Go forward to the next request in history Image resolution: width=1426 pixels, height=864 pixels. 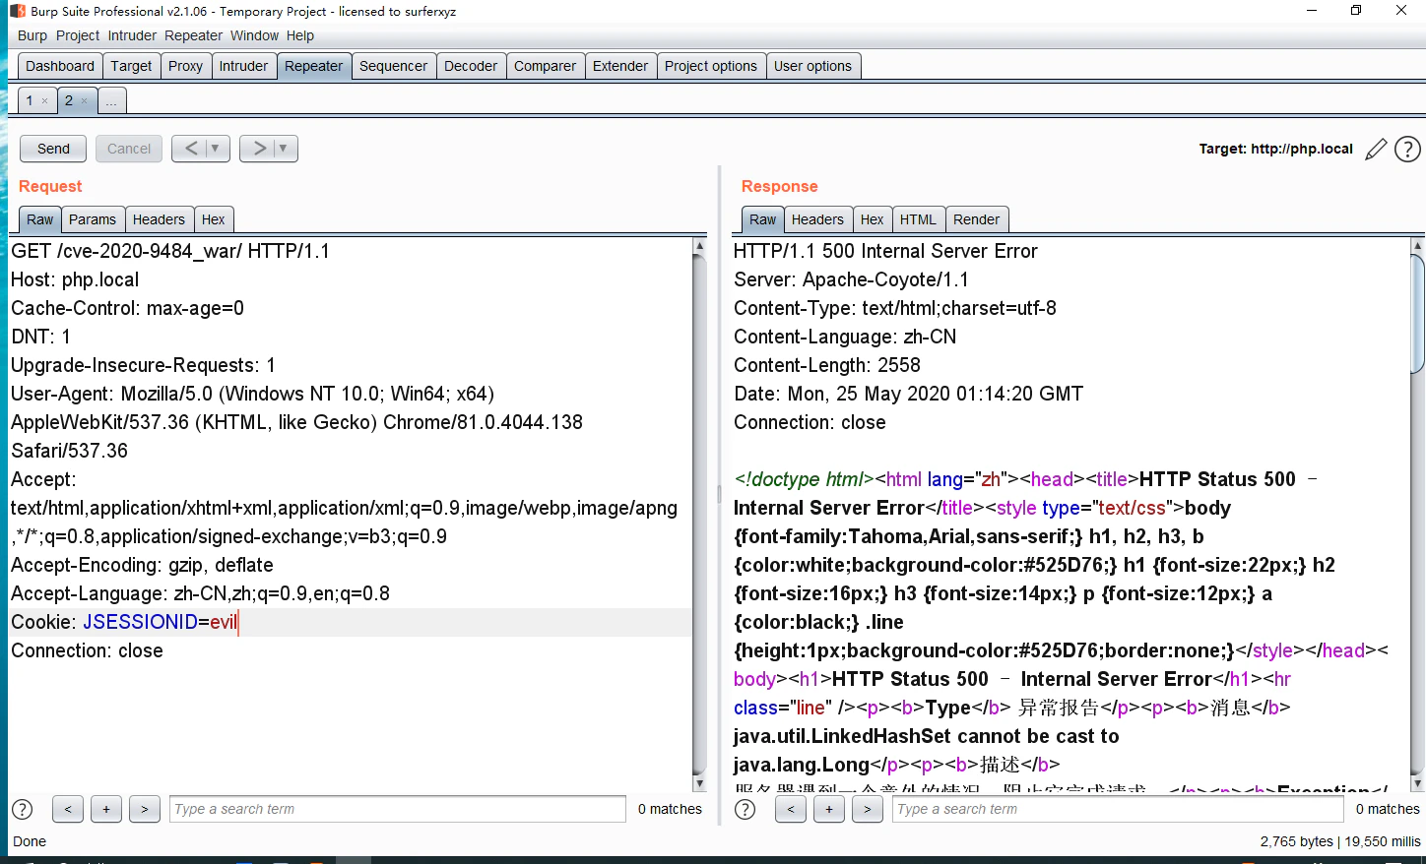(259, 149)
